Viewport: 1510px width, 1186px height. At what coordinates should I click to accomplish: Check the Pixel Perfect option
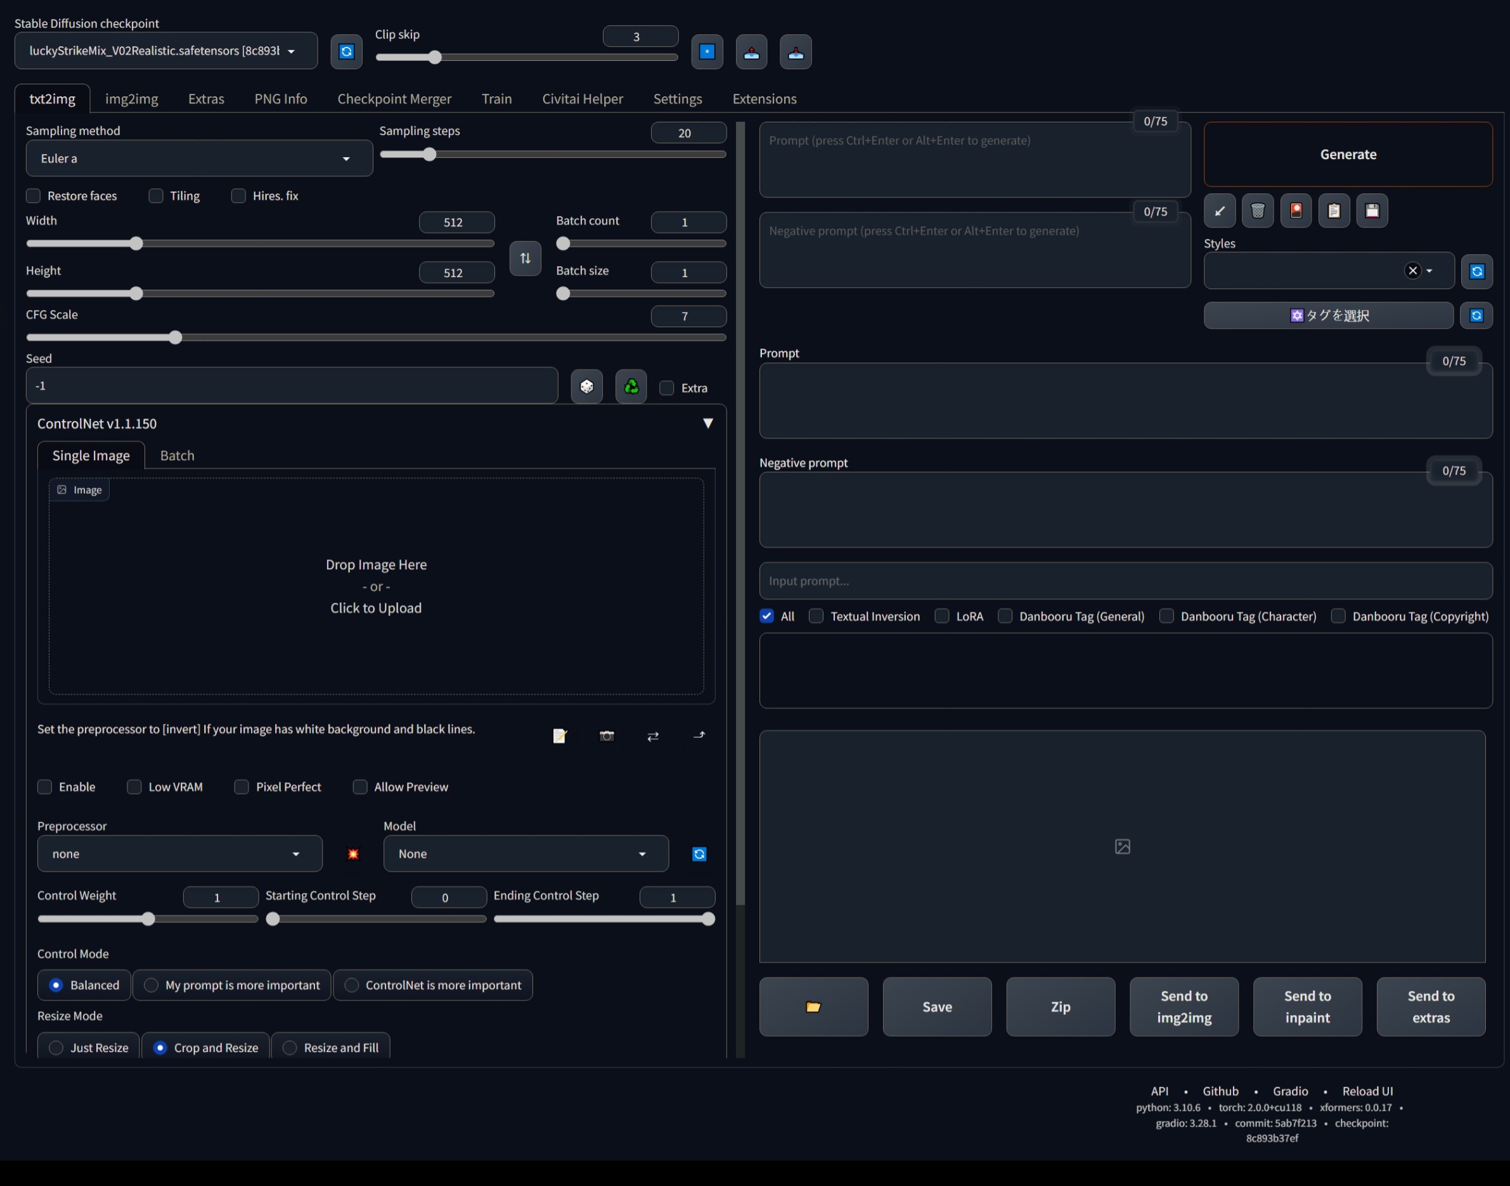(x=242, y=787)
